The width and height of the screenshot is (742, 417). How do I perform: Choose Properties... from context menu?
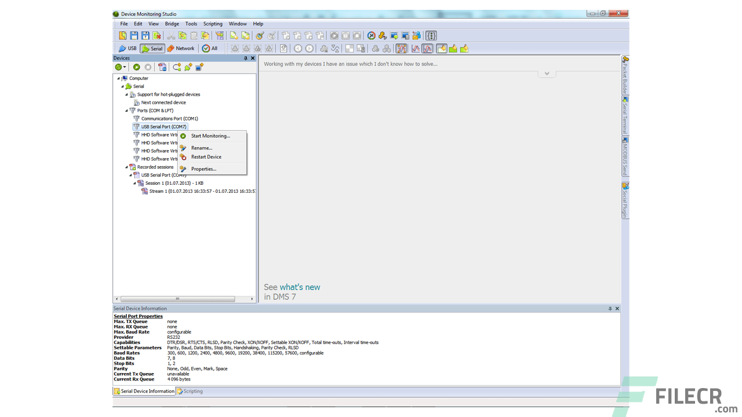212,169
